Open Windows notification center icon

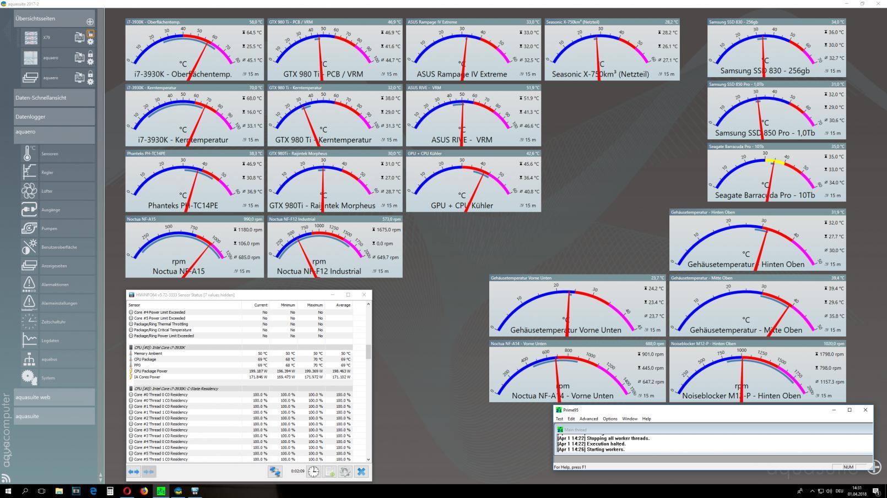coord(876,491)
